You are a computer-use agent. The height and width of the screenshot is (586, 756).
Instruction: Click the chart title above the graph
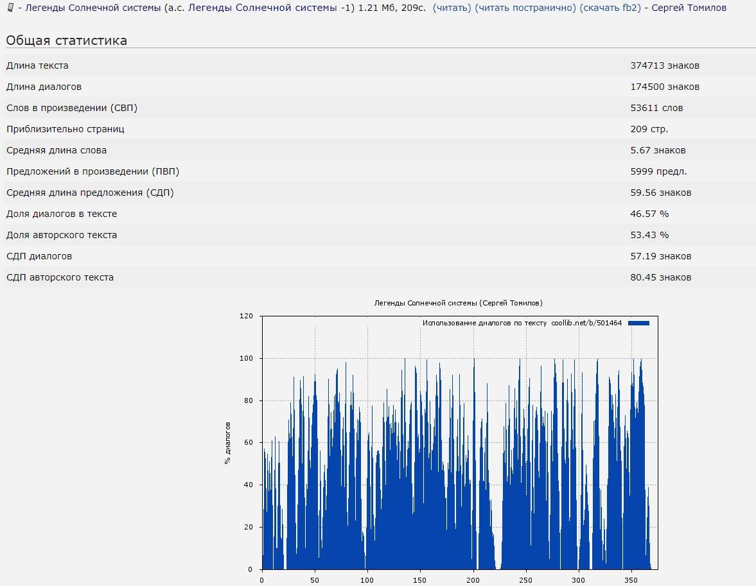click(458, 303)
